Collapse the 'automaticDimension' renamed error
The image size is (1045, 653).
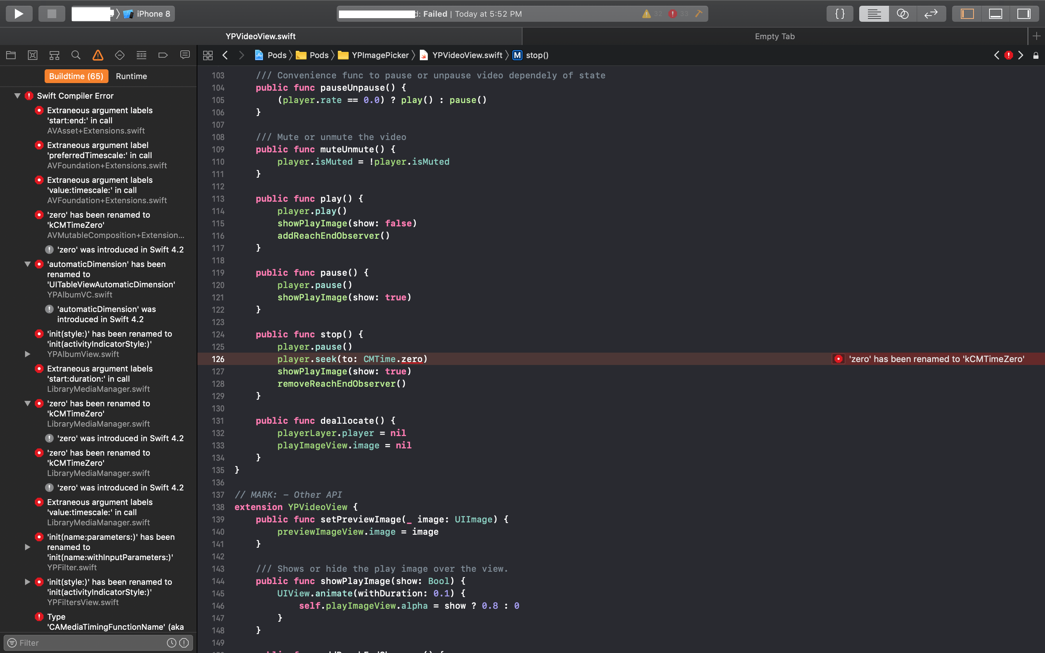[28, 264]
